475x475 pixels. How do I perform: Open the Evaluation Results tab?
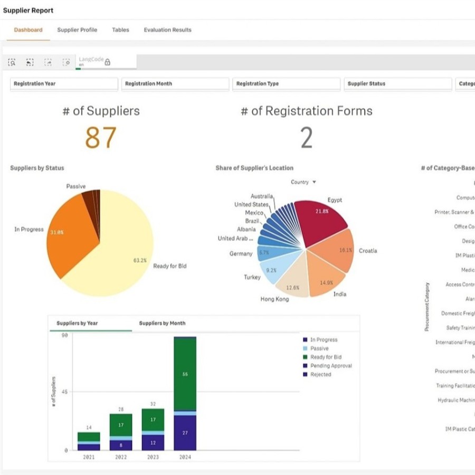point(167,30)
